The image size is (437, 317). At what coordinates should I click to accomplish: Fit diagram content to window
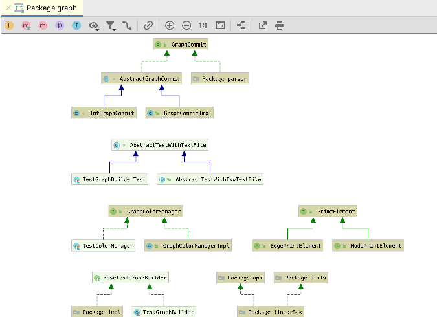pyautogui.click(x=220, y=26)
